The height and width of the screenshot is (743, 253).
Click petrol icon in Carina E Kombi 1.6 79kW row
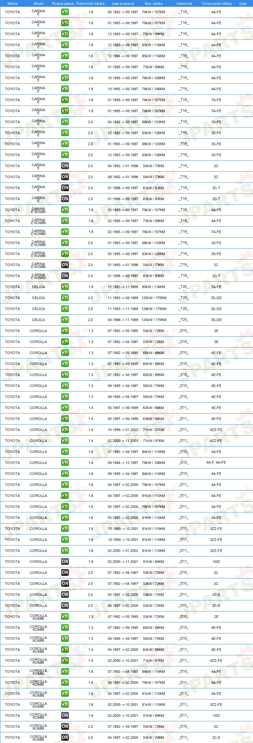[65, 210]
